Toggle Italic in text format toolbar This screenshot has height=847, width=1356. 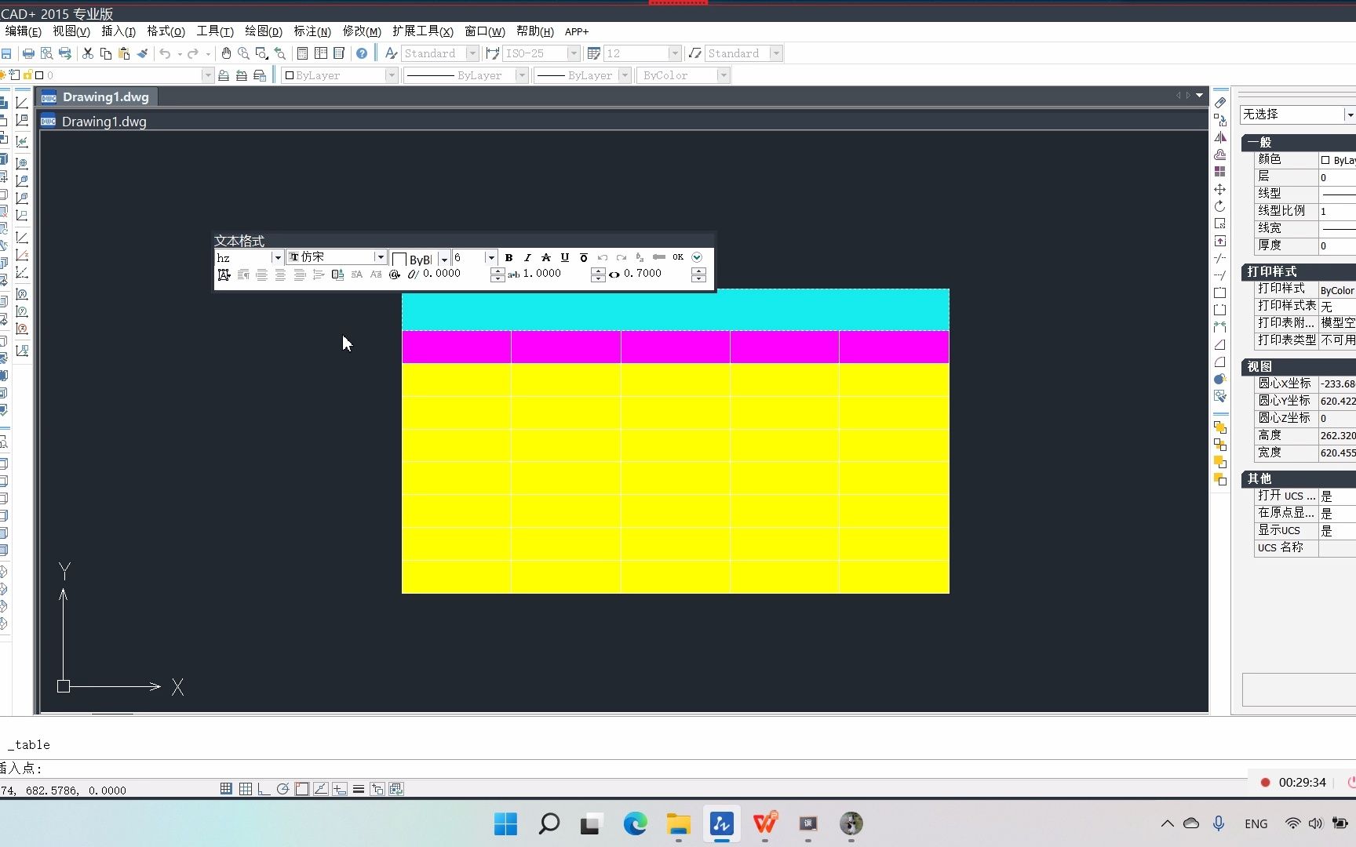527,257
